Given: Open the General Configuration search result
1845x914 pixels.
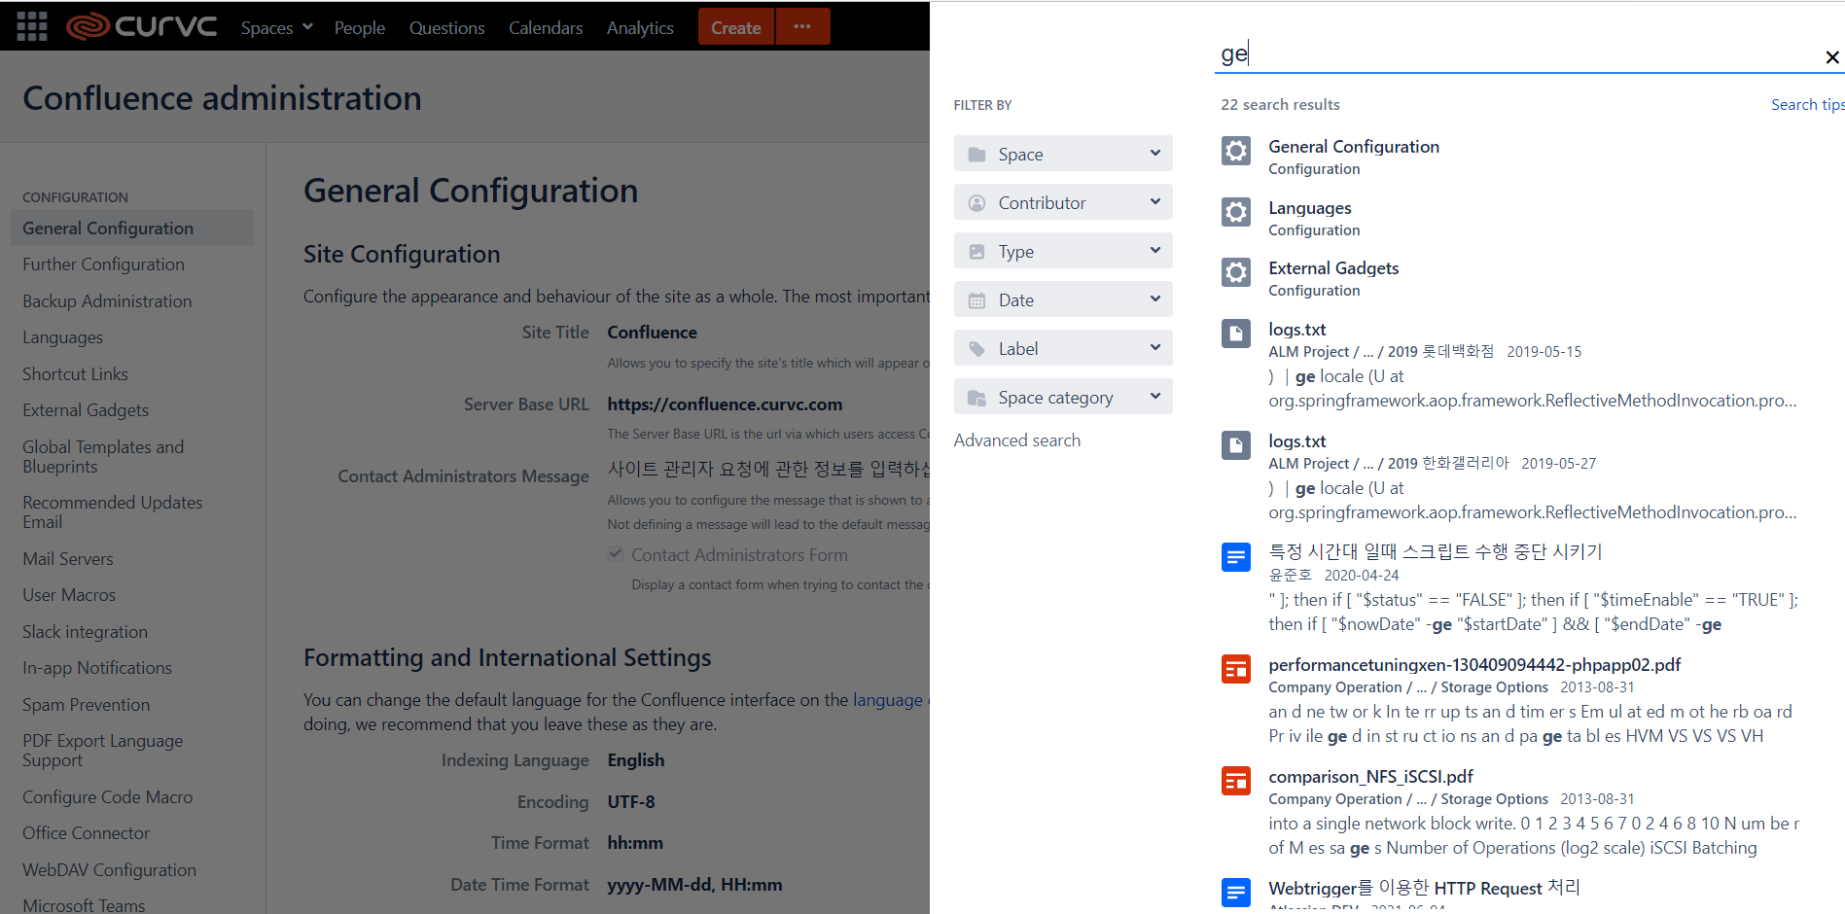Looking at the screenshot, I should (x=1353, y=147).
